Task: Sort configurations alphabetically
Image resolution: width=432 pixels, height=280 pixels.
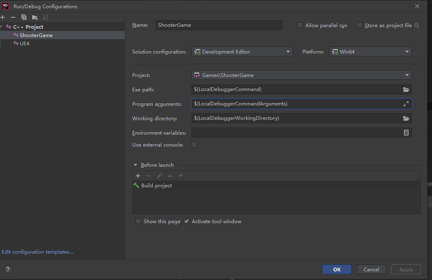Action: 45,17
